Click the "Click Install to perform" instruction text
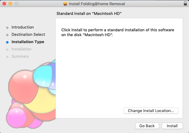This screenshot has width=189, height=133. (118, 32)
